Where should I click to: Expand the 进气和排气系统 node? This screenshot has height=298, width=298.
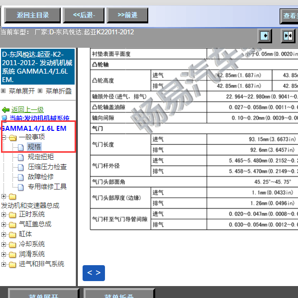click(3, 264)
